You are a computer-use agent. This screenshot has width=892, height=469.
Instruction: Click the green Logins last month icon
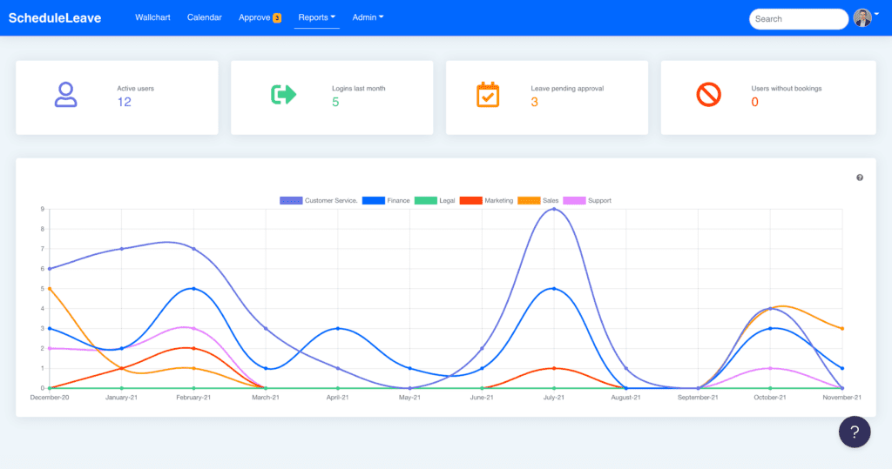point(283,94)
